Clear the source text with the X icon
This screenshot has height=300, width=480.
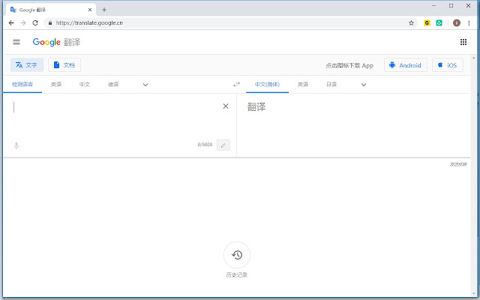pyautogui.click(x=226, y=106)
